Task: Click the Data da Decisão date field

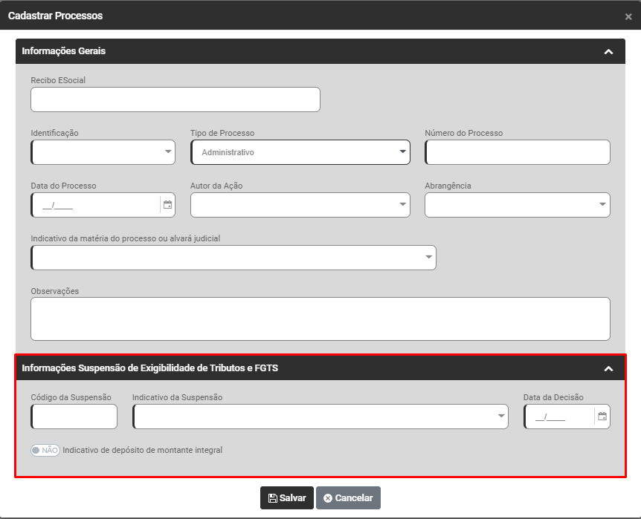Action: pyautogui.click(x=559, y=417)
